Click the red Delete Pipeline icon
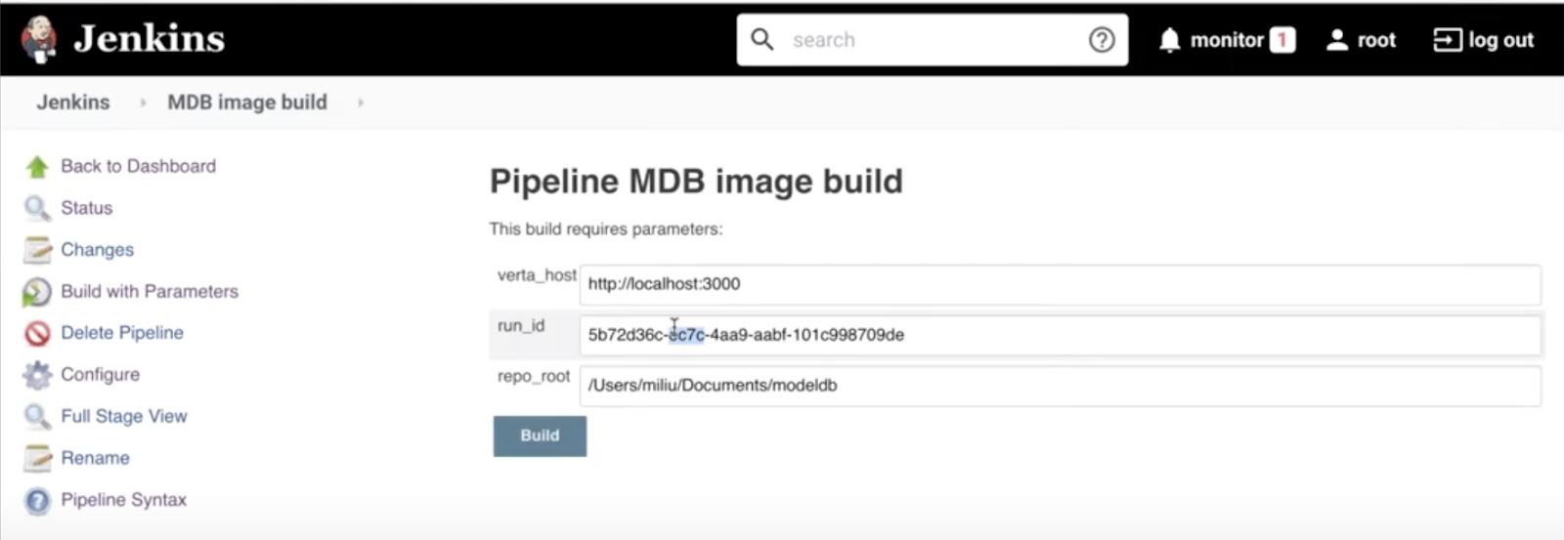This screenshot has width=1564, height=540. pyautogui.click(x=37, y=334)
